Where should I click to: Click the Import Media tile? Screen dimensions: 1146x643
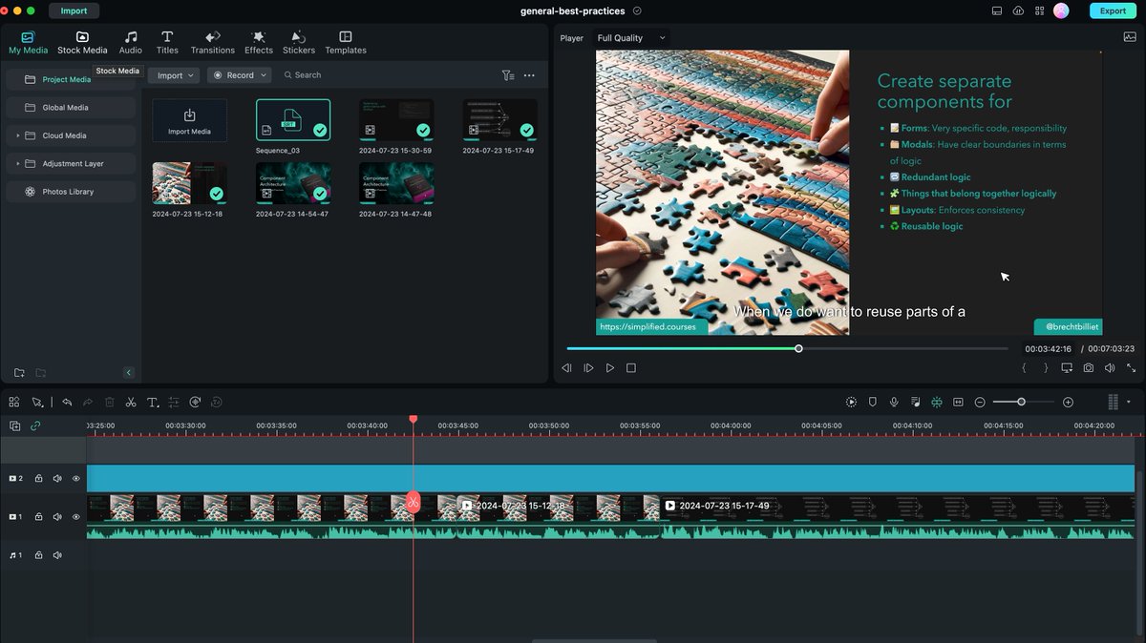coord(190,120)
